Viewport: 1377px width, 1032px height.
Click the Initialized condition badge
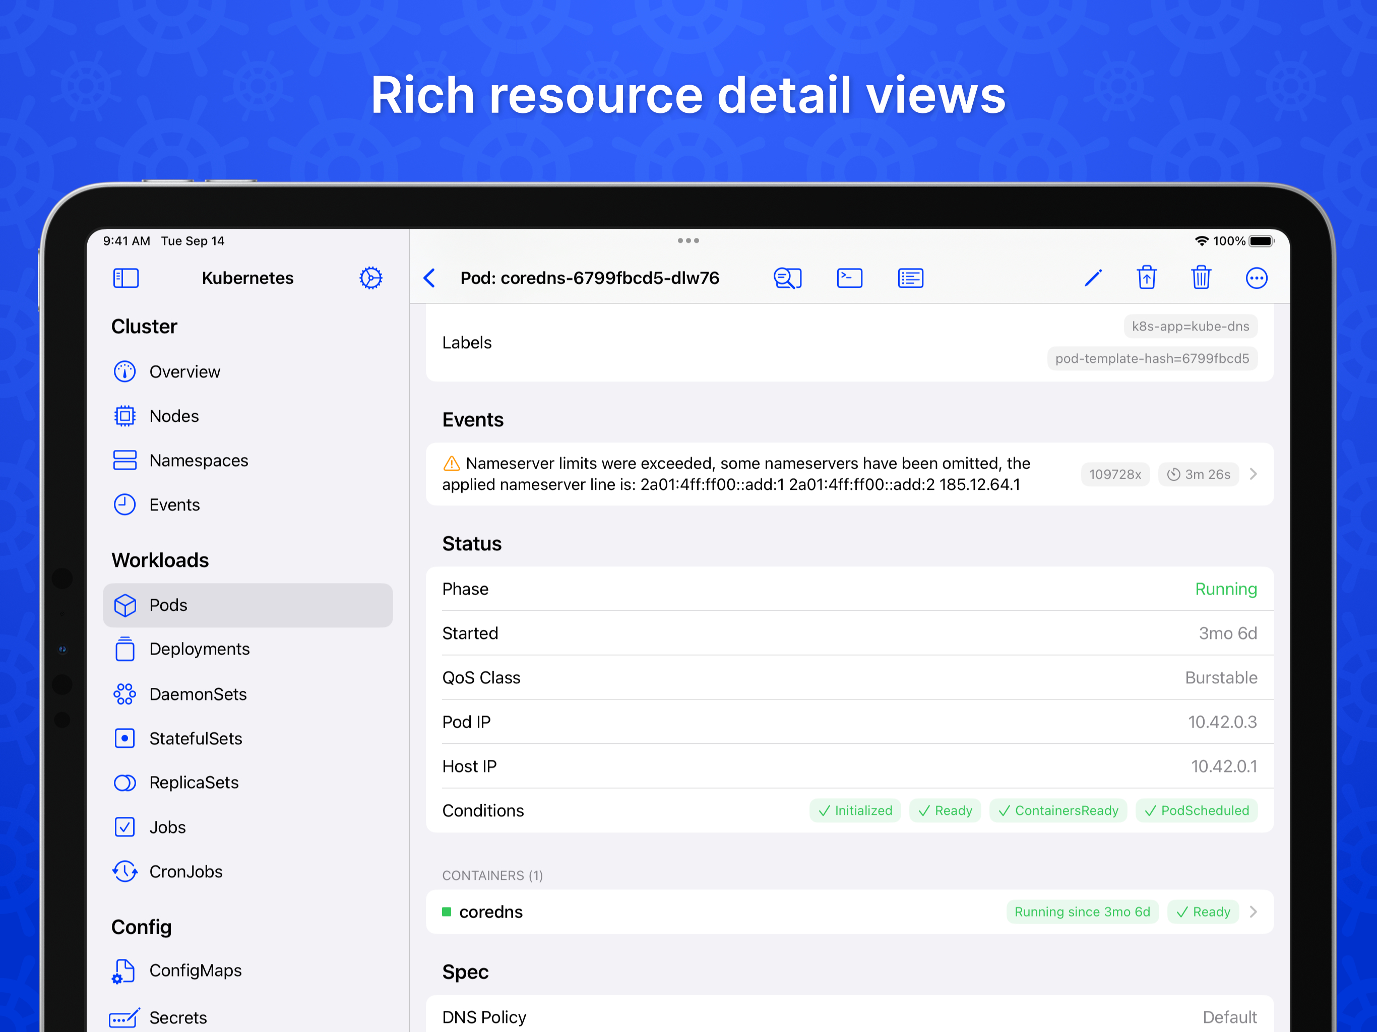[855, 810]
